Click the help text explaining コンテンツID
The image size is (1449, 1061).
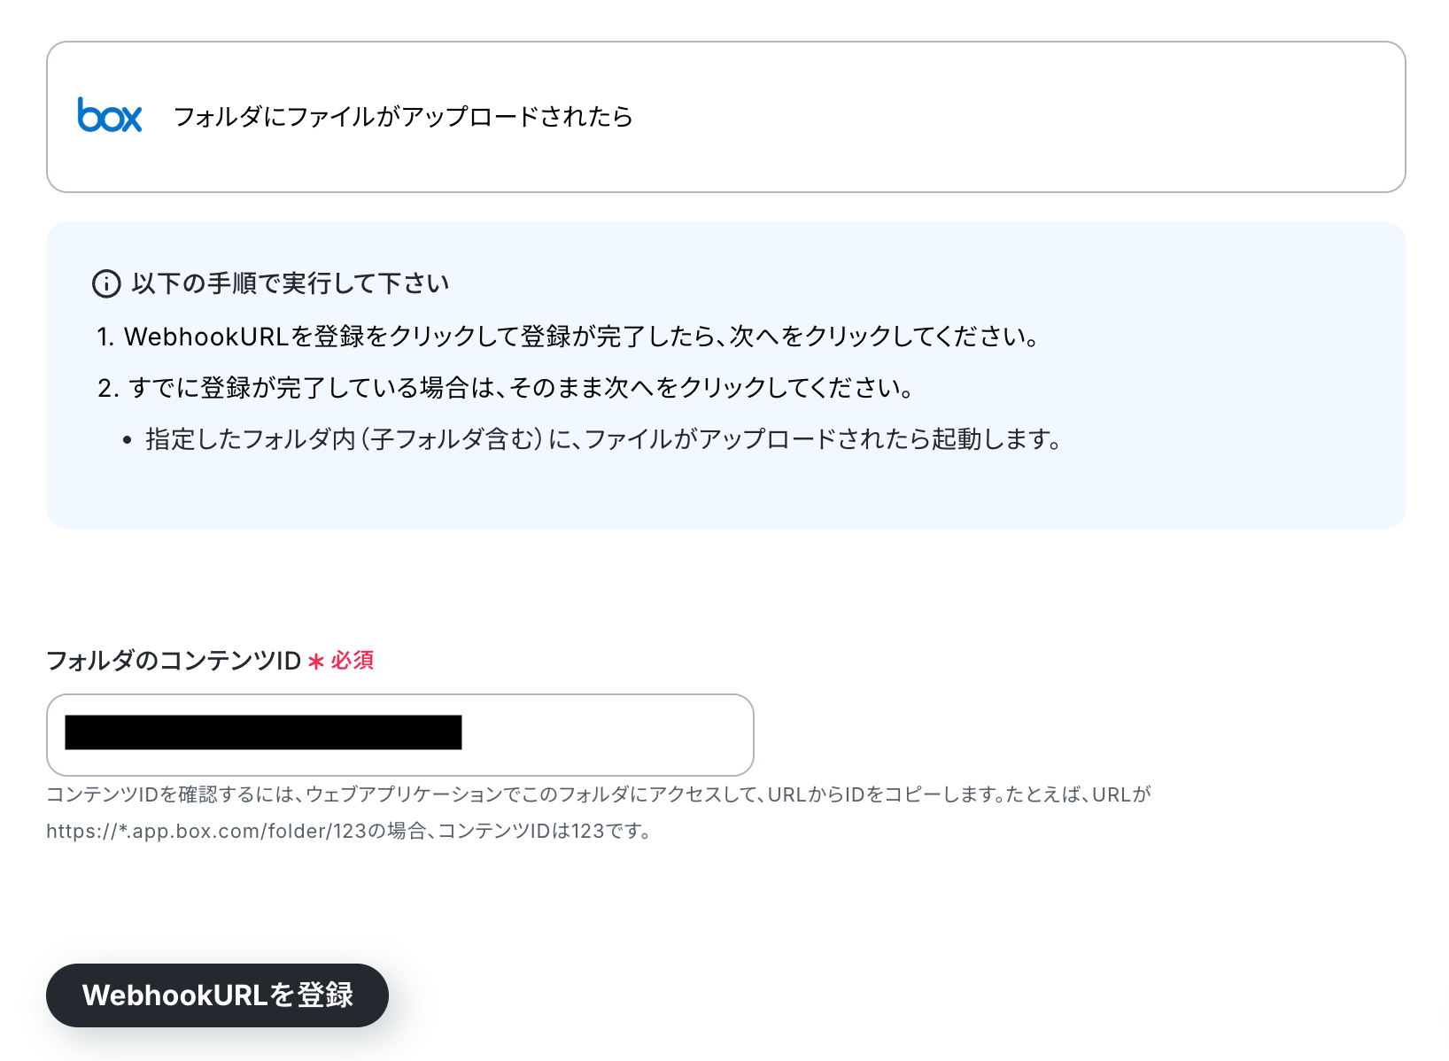point(599,813)
